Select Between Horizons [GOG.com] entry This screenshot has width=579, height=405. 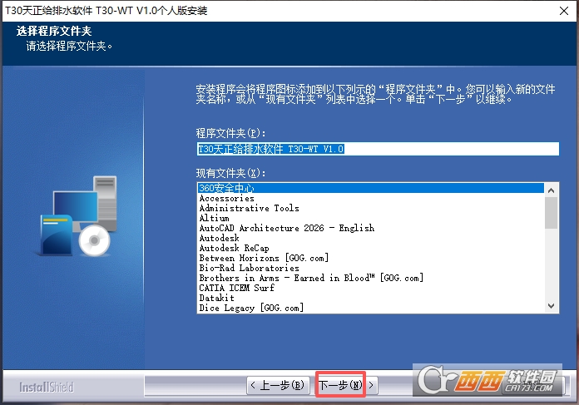click(371, 258)
